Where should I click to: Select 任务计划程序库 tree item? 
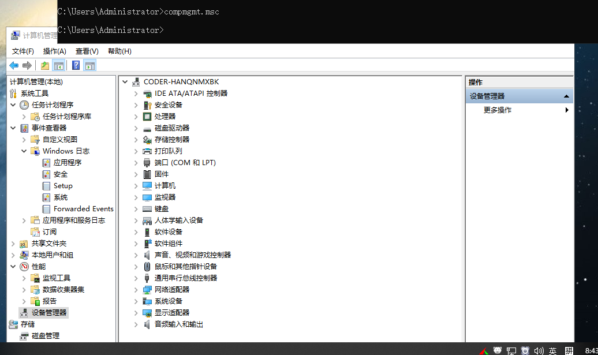coord(67,116)
